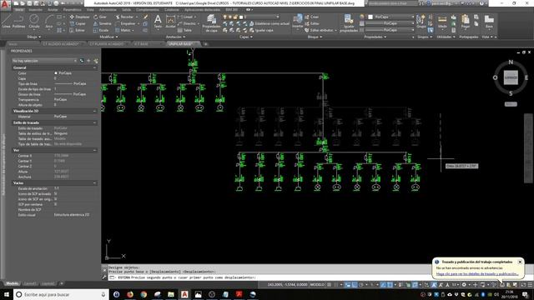Click Editar atributos button
Viewport: 534px width, 300px height.
coord(320,30)
